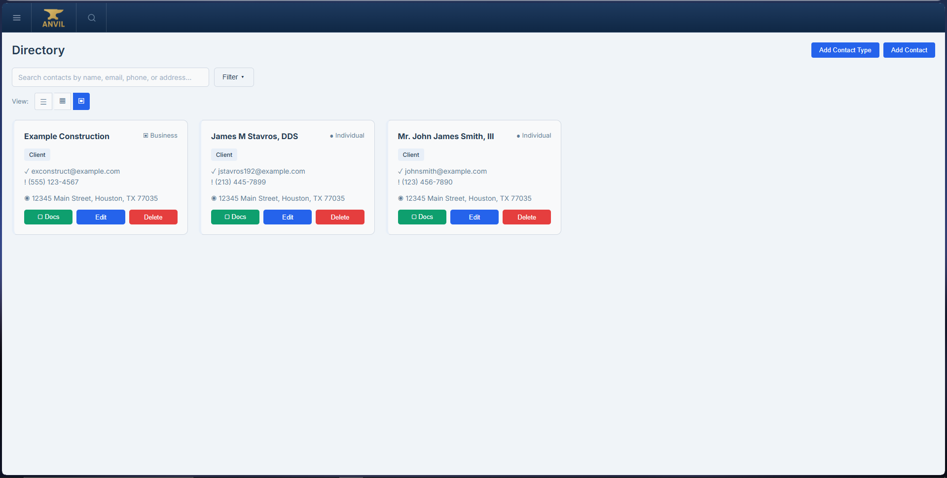Click the Add Contact button
947x478 pixels.
909,50
